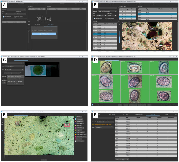
Task: Switch to the Statistics tab in panel A
Action: click(62, 4)
